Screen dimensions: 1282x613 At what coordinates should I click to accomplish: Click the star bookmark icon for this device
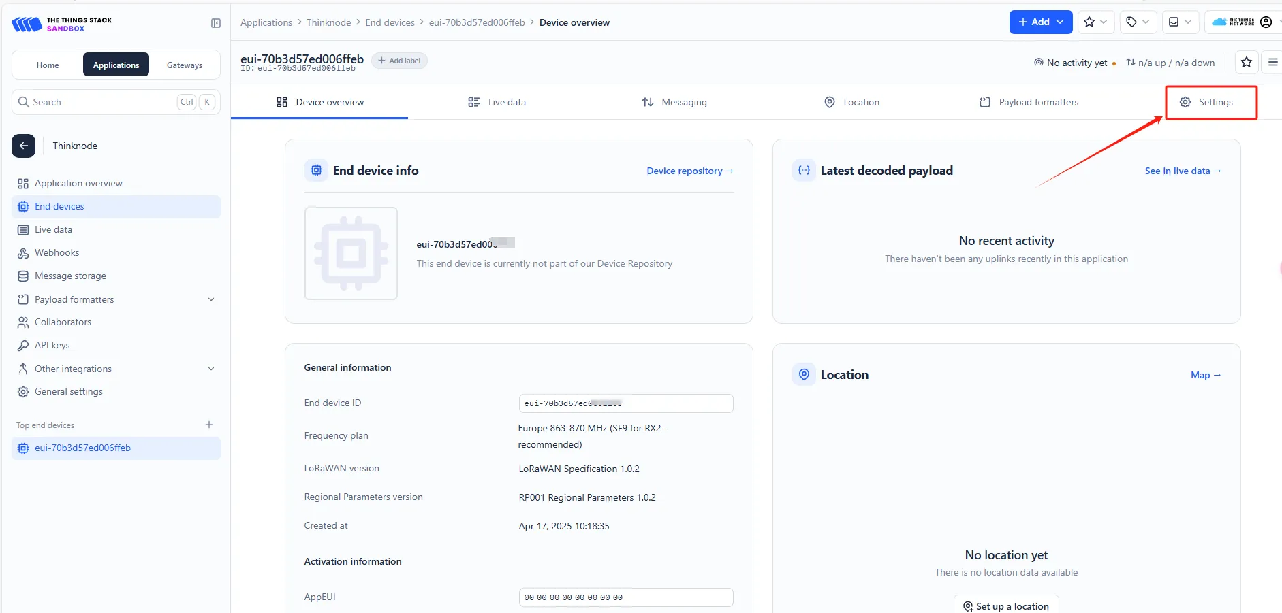tap(1246, 63)
